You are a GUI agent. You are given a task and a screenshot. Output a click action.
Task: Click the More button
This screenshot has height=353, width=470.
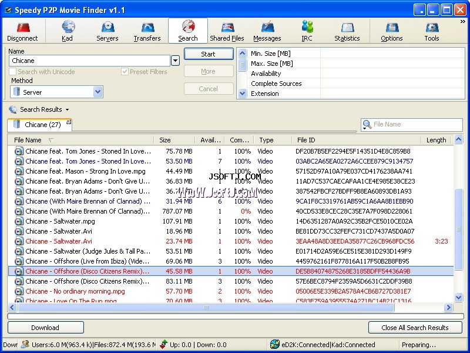click(209, 71)
